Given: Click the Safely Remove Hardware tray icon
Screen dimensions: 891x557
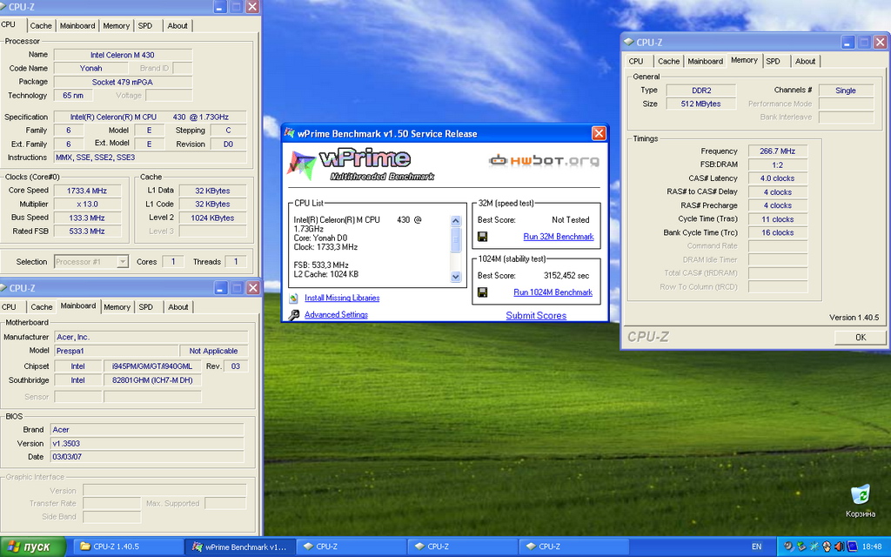Looking at the screenshot, I should 801,547.
